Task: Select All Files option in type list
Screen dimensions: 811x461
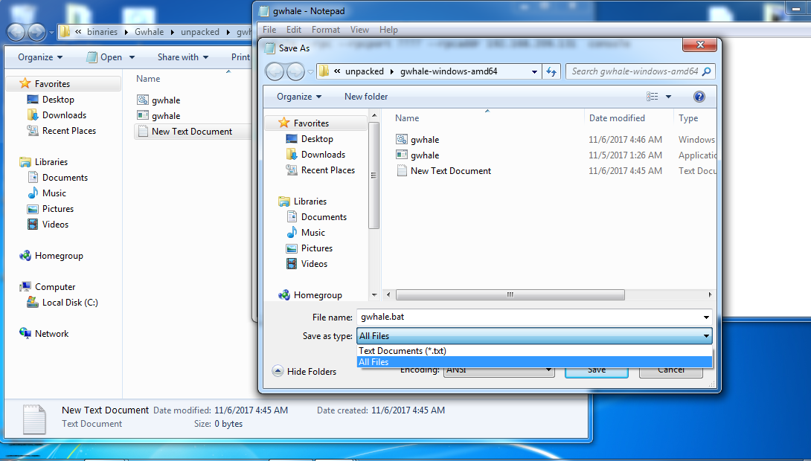Action: coord(534,362)
